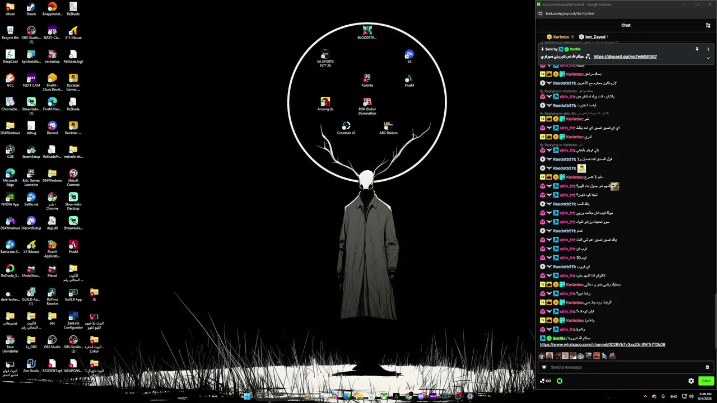Launch the EA app shortcut in circle
The width and height of the screenshot is (717, 403).
coord(409,57)
